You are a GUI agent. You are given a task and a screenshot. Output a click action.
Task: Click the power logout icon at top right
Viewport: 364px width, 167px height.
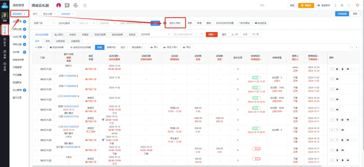357,5
